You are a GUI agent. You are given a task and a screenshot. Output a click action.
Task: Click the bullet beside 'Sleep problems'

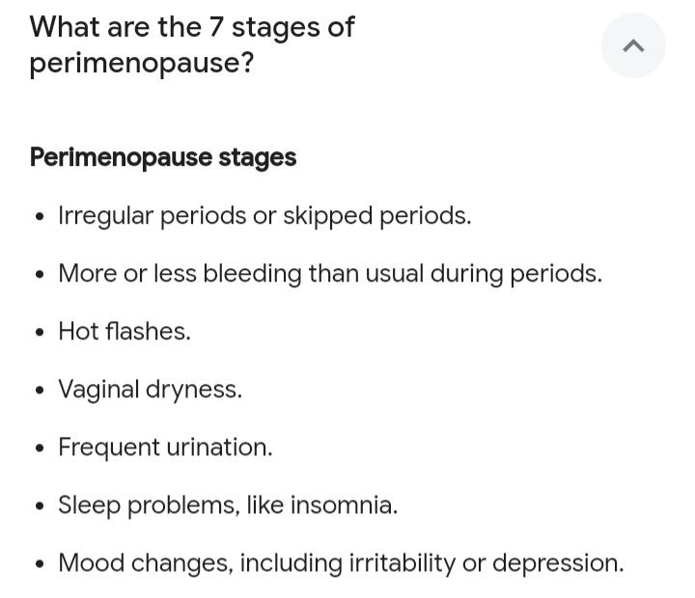click(39, 506)
